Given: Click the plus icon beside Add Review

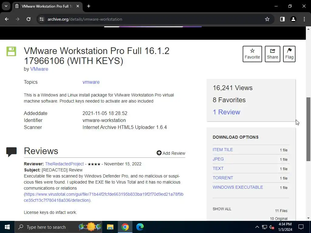Looking at the screenshot, I should click(x=159, y=153).
